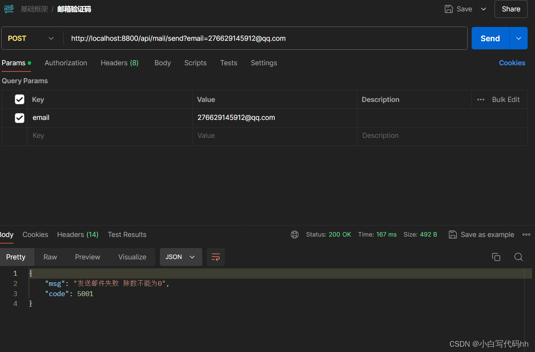
Task: Select the Pretty view
Action: pos(16,257)
